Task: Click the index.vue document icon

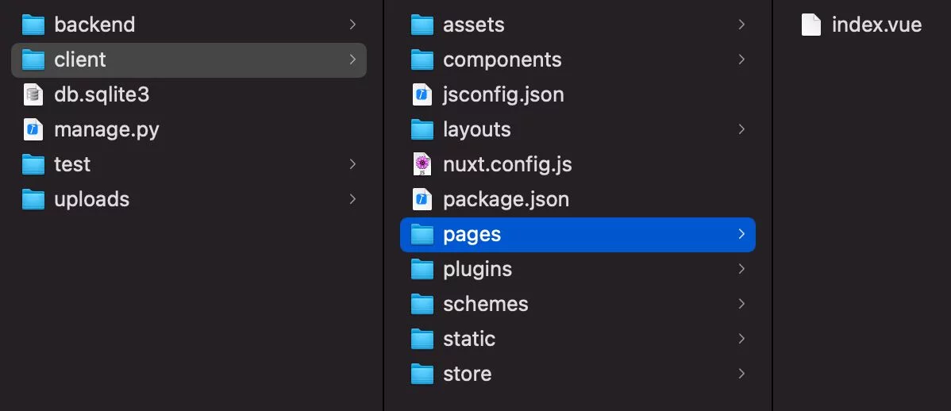Action: [811, 25]
